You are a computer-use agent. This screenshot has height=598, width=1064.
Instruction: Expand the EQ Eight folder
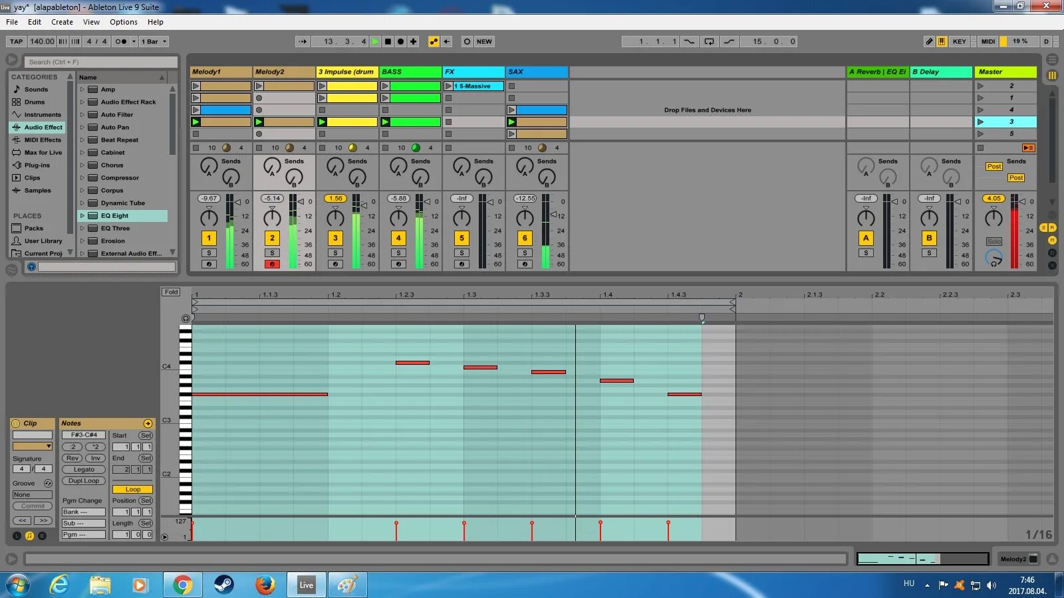[82, 215]
